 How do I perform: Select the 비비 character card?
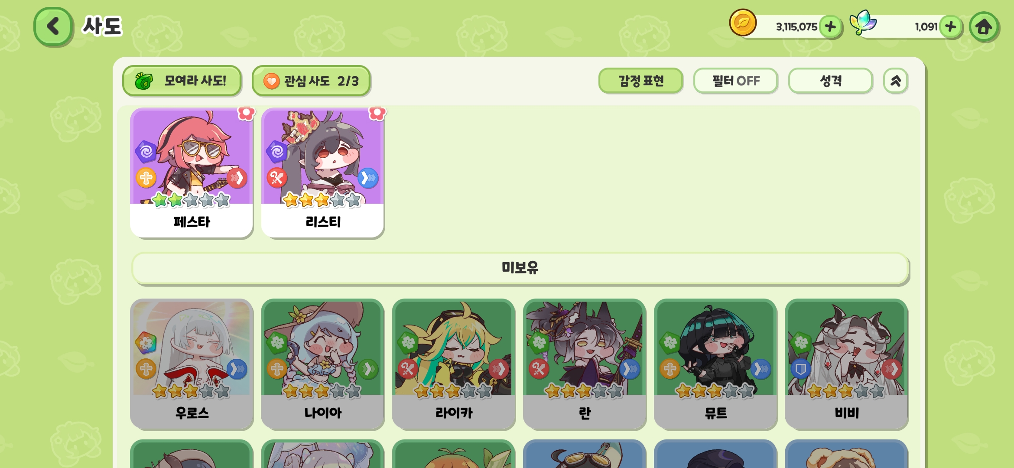tap(846, 364)
